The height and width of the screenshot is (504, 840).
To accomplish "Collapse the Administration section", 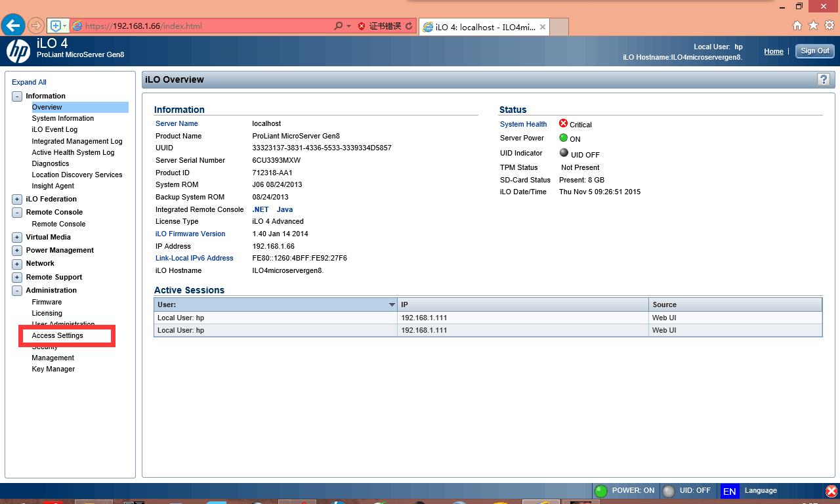I will coord(17,291).
